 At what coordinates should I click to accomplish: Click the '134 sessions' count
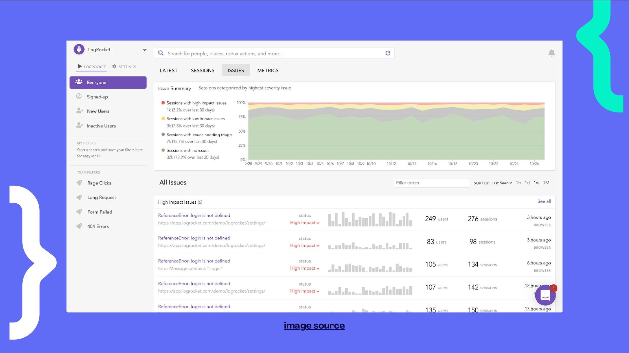[482, 264]
